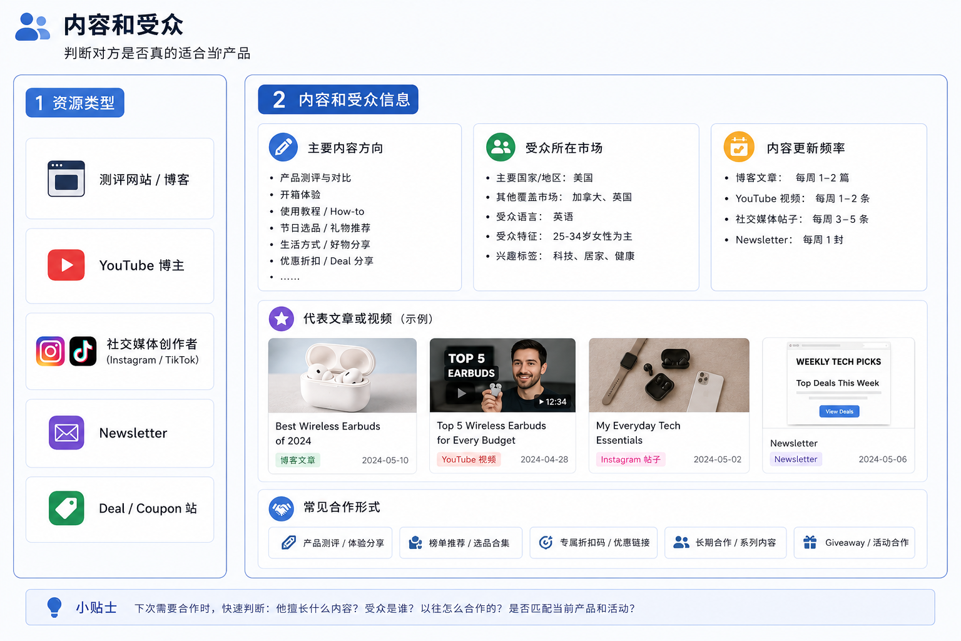The image size is (961, 641).
Task: Click the 优惠折扣 / Deal 分享 bullet
Action: pos(322,261)
